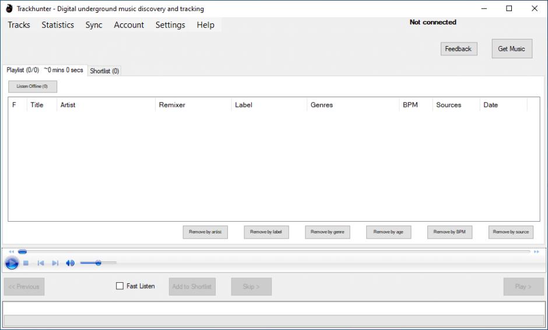
Task: Click the next track media icon
Action: pos(55,263)
